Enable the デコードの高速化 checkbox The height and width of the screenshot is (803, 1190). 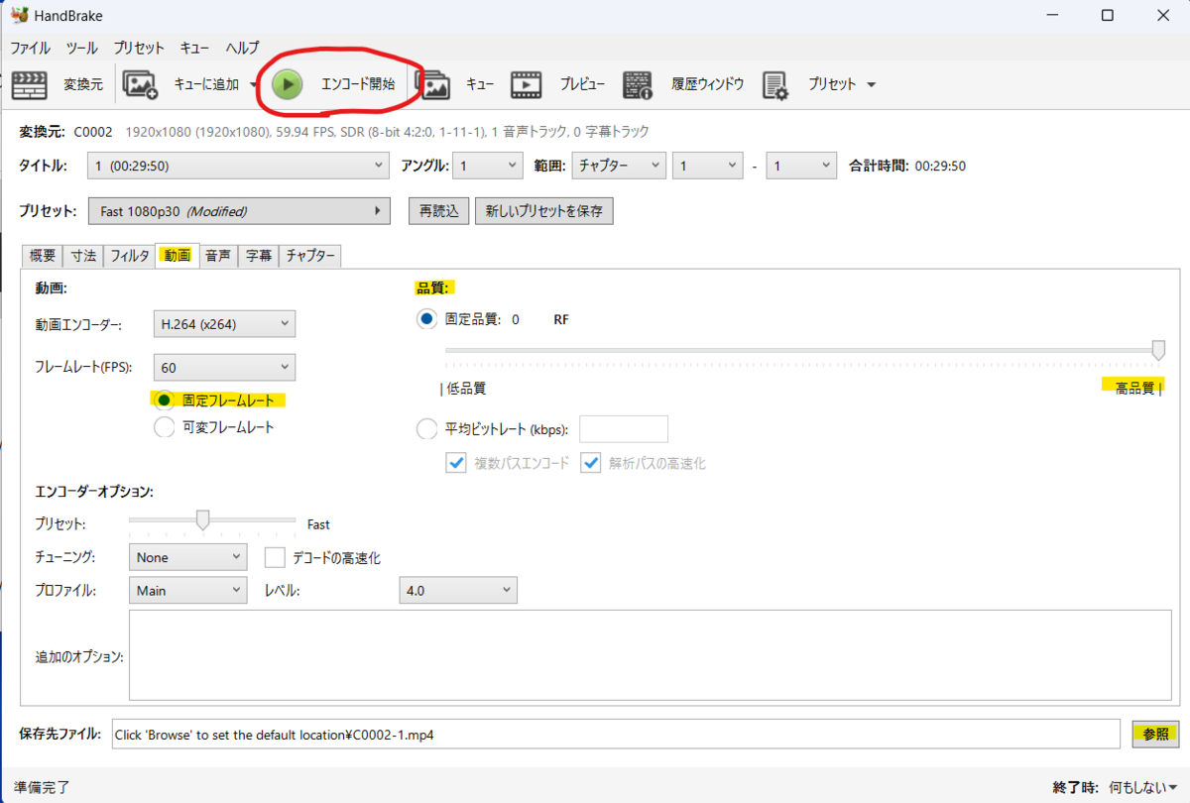[275, 557]
